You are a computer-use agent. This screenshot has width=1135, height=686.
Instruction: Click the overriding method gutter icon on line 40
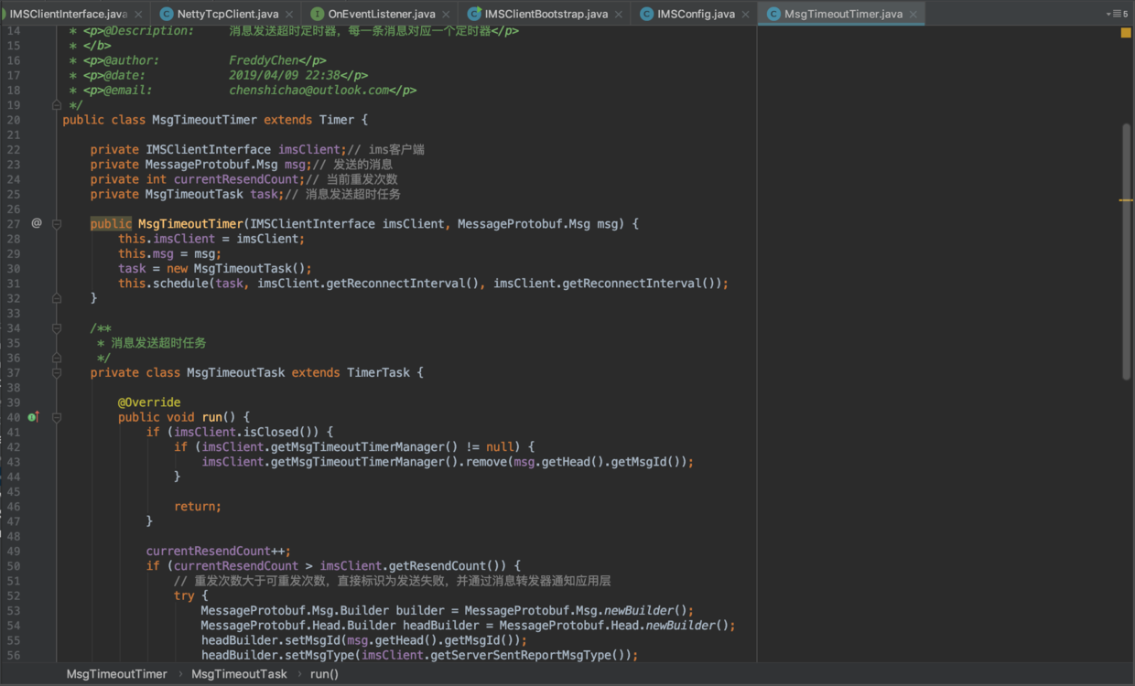[34, 416]
